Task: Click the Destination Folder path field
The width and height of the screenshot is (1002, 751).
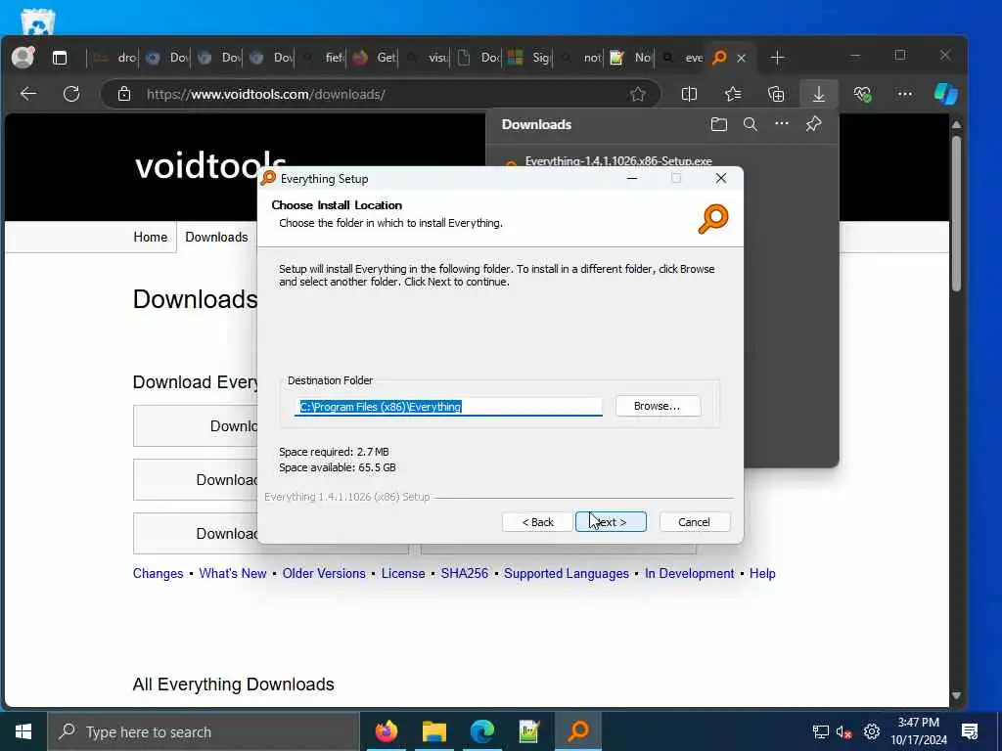Action: pos(448,406)
